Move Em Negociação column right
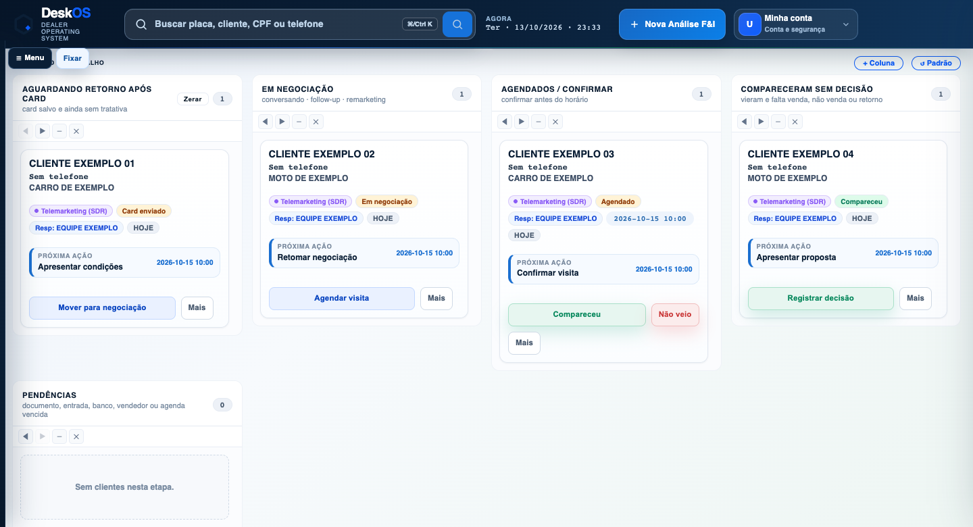973x527 pixels. click(282, 122)
